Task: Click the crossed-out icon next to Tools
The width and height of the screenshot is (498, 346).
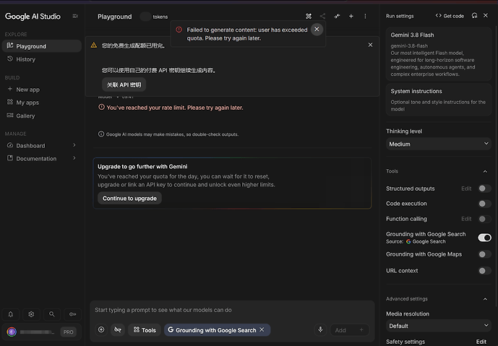Action: 118,330
